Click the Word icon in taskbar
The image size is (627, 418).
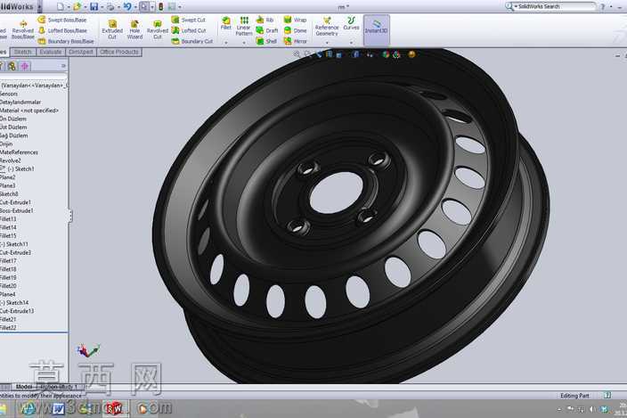59,409
